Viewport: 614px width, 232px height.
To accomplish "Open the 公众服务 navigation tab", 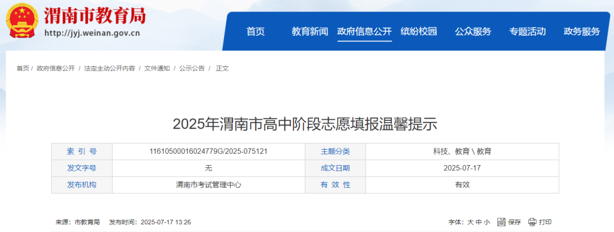I will point(473,32).
